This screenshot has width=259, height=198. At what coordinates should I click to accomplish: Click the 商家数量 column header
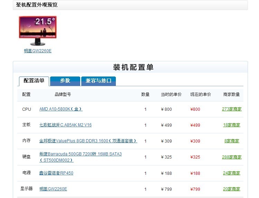point(231,94)
